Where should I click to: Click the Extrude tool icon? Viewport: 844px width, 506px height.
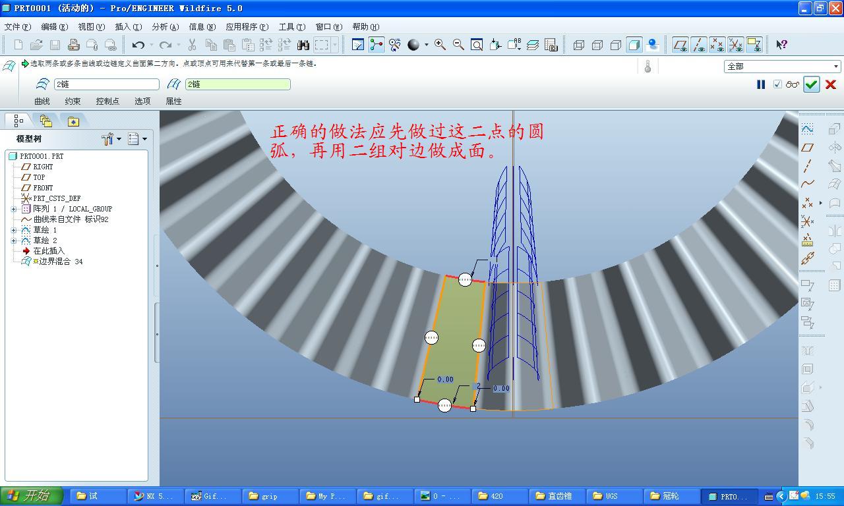pyautogui.click(x=834, y=128)
